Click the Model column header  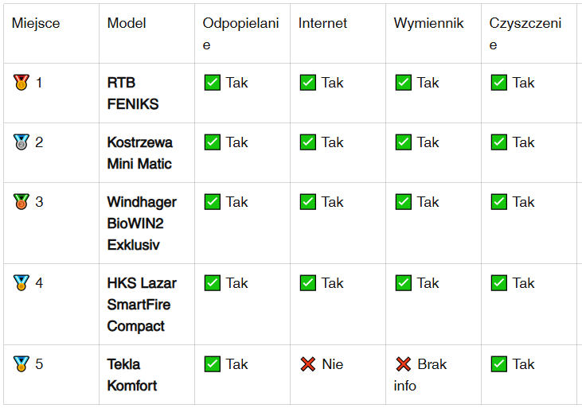pyautogui.click(x=127, y=23)
